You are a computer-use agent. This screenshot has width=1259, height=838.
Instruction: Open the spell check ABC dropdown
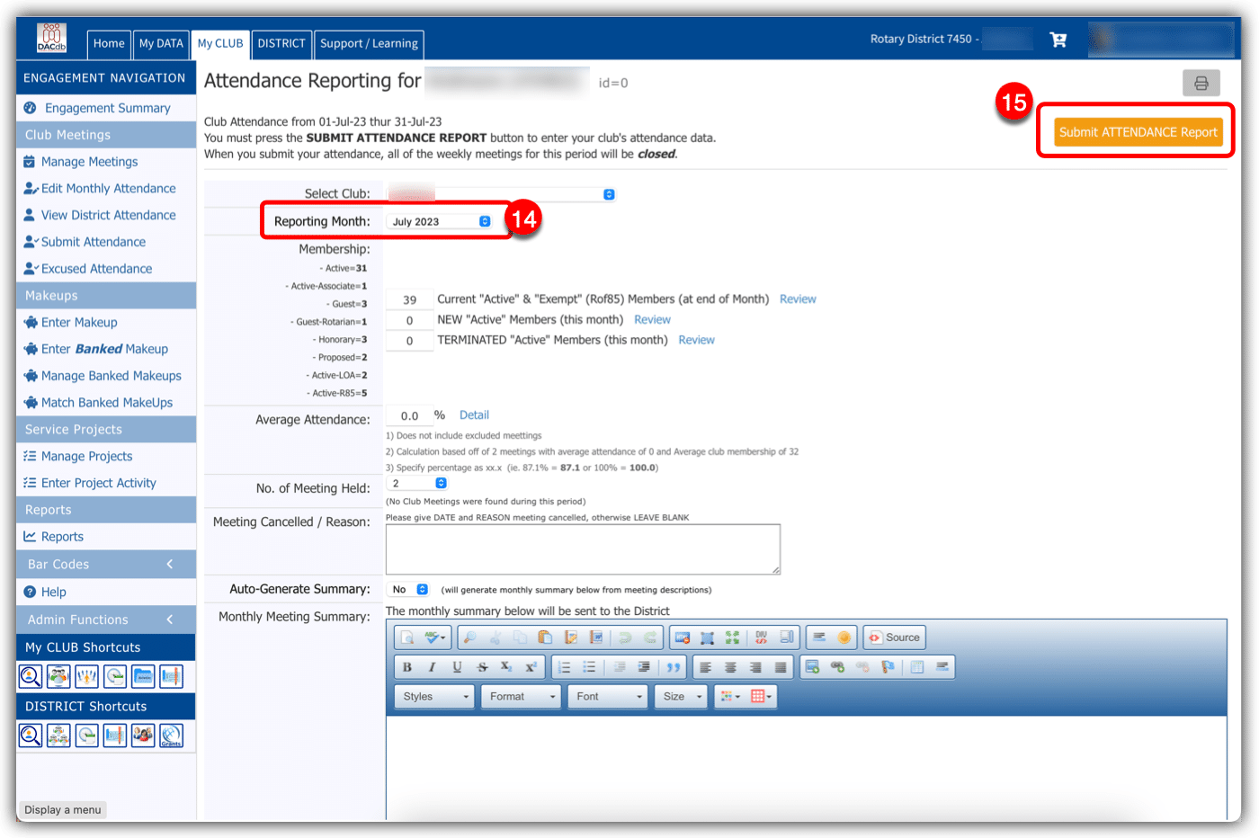click(x=435, y=637)
